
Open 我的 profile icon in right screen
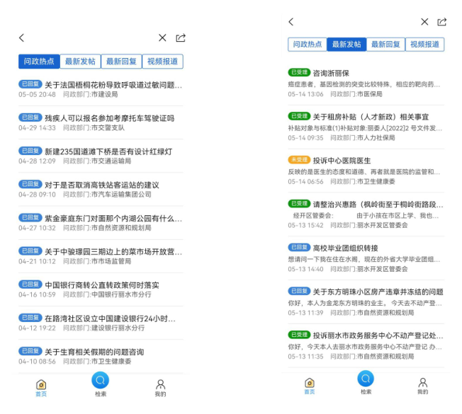click(423, 386)
